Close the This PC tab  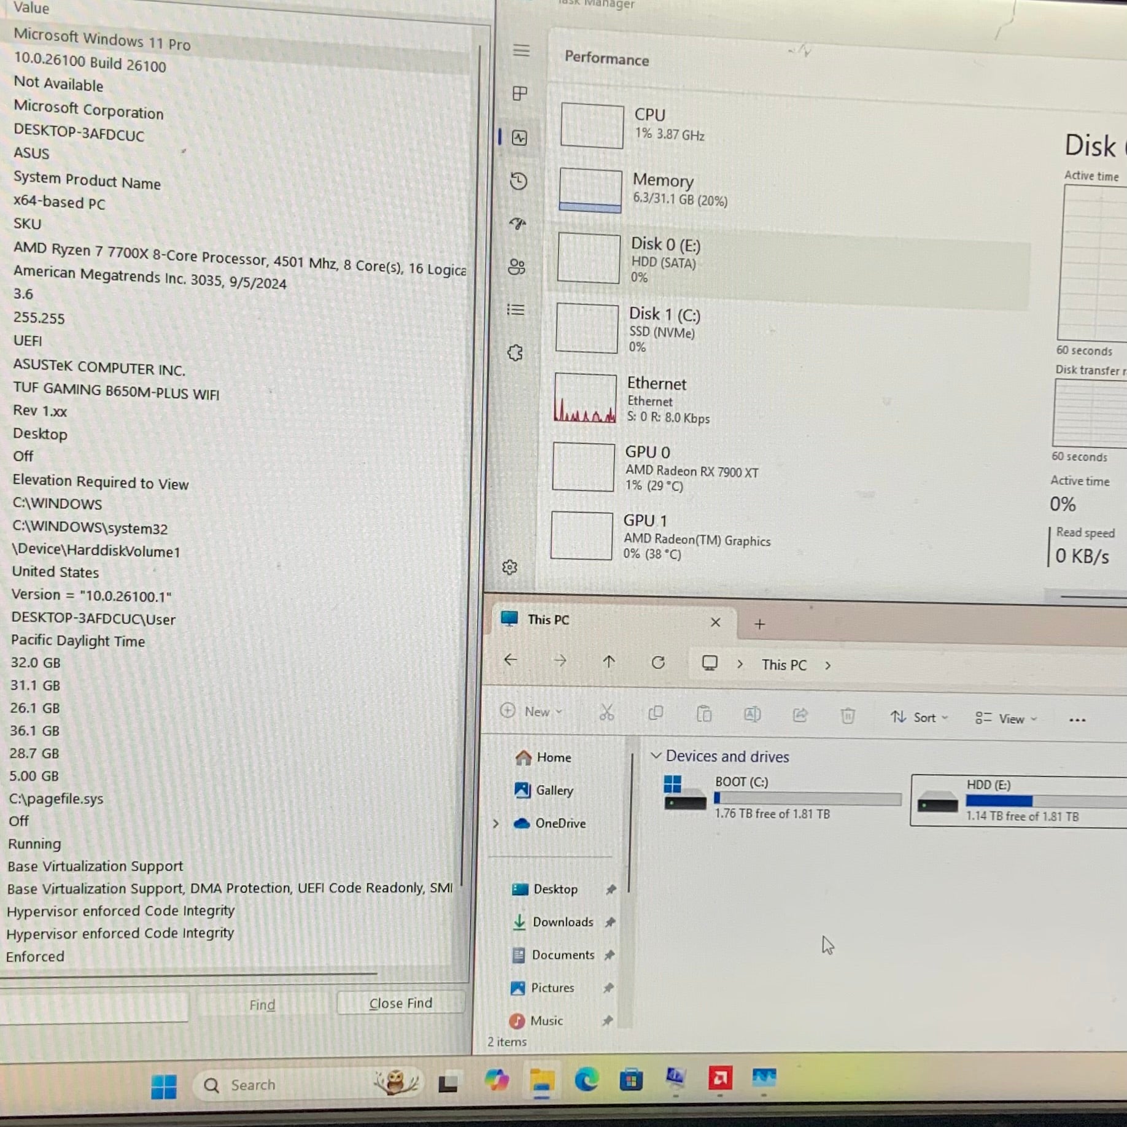(715, 622)
